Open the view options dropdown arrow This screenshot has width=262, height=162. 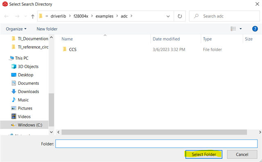241,29
